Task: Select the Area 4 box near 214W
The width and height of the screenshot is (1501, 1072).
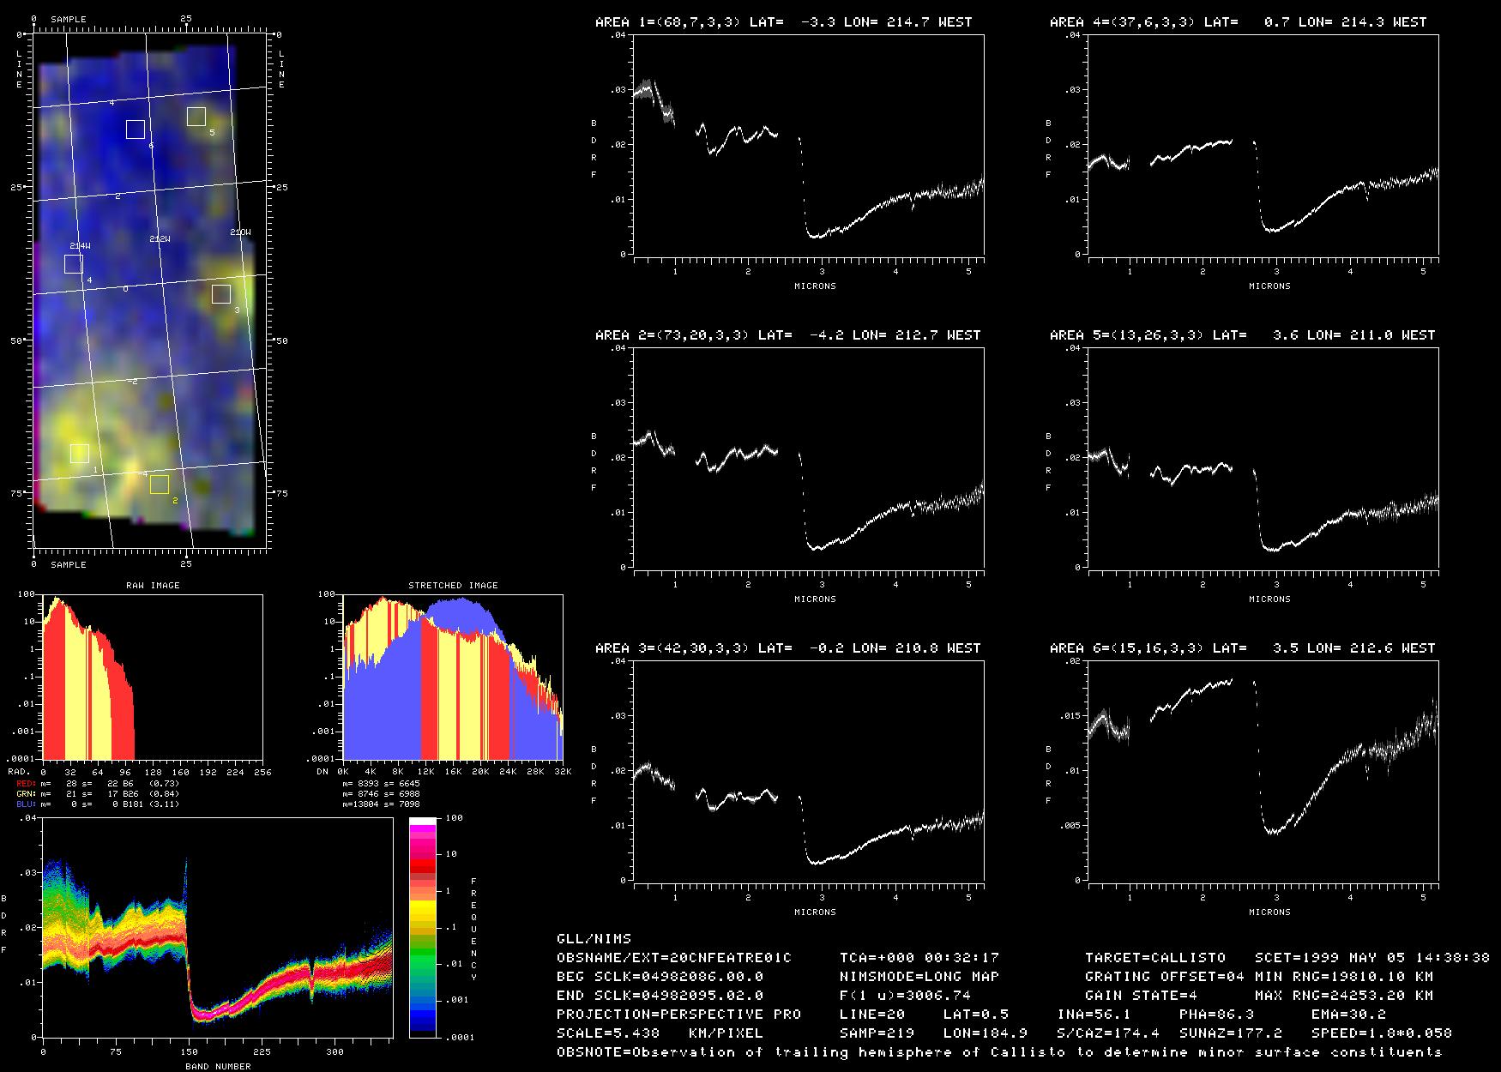Action: (x=74, y=264)
